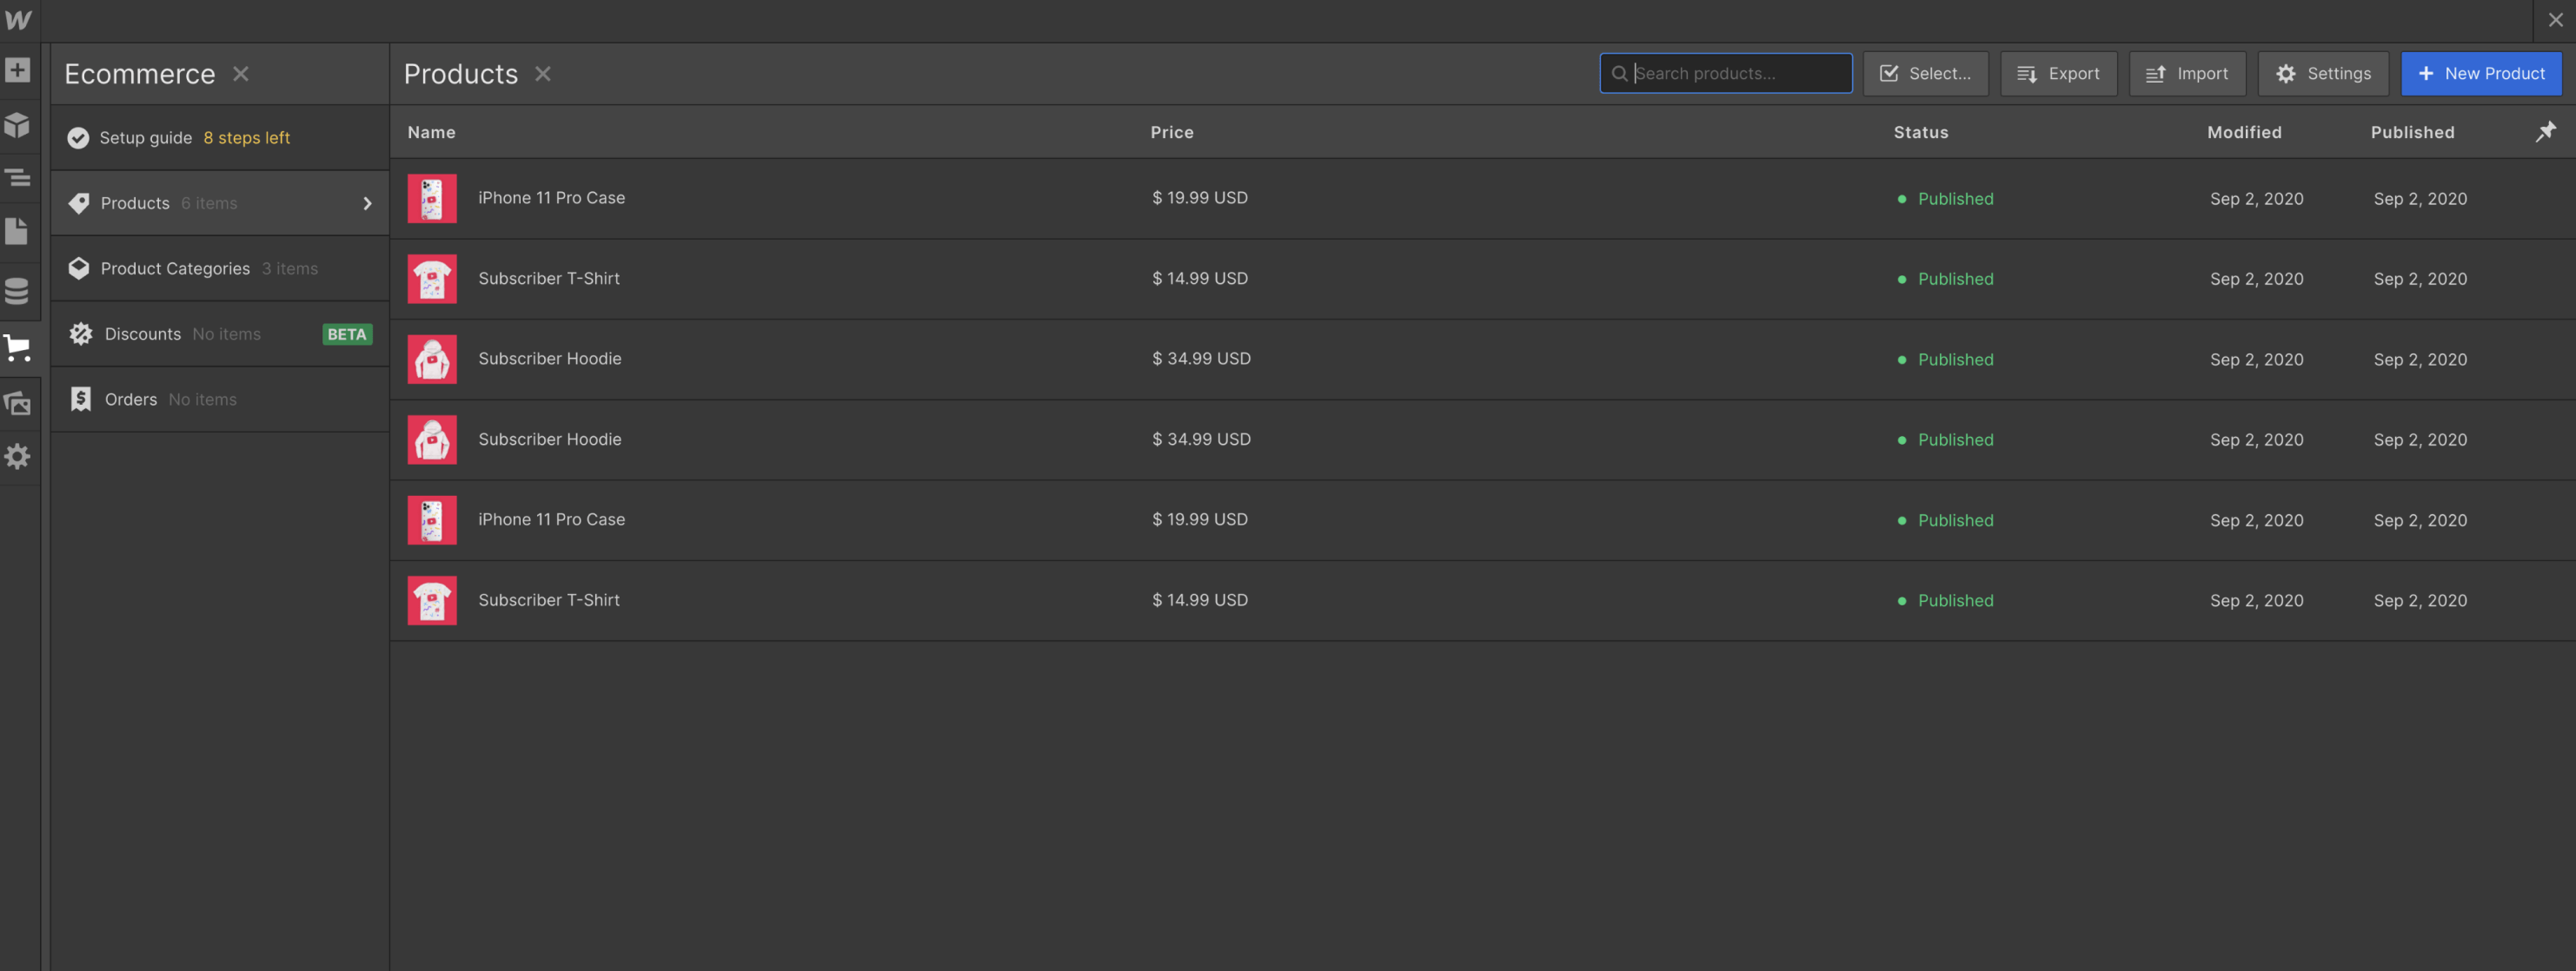Click the search products input field
2576x971 pixels.
[1726, 73]
